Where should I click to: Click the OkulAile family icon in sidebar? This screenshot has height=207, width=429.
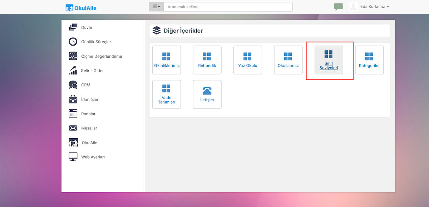pos(73,142)
